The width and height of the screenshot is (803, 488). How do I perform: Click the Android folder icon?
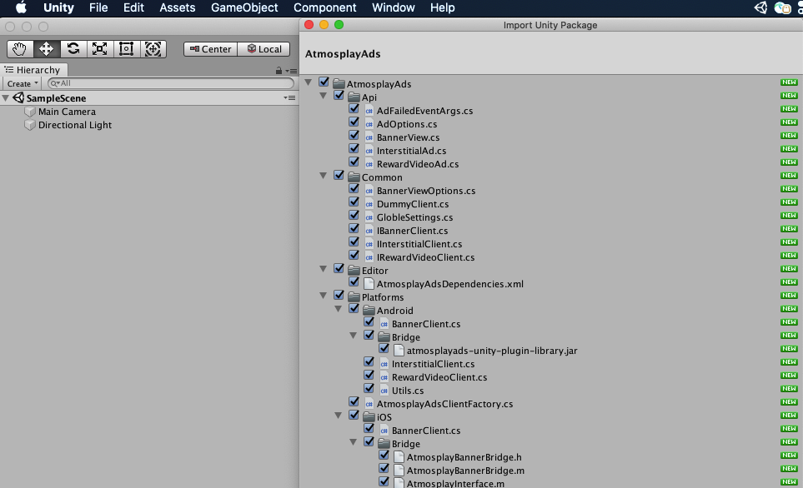(369, 310)
